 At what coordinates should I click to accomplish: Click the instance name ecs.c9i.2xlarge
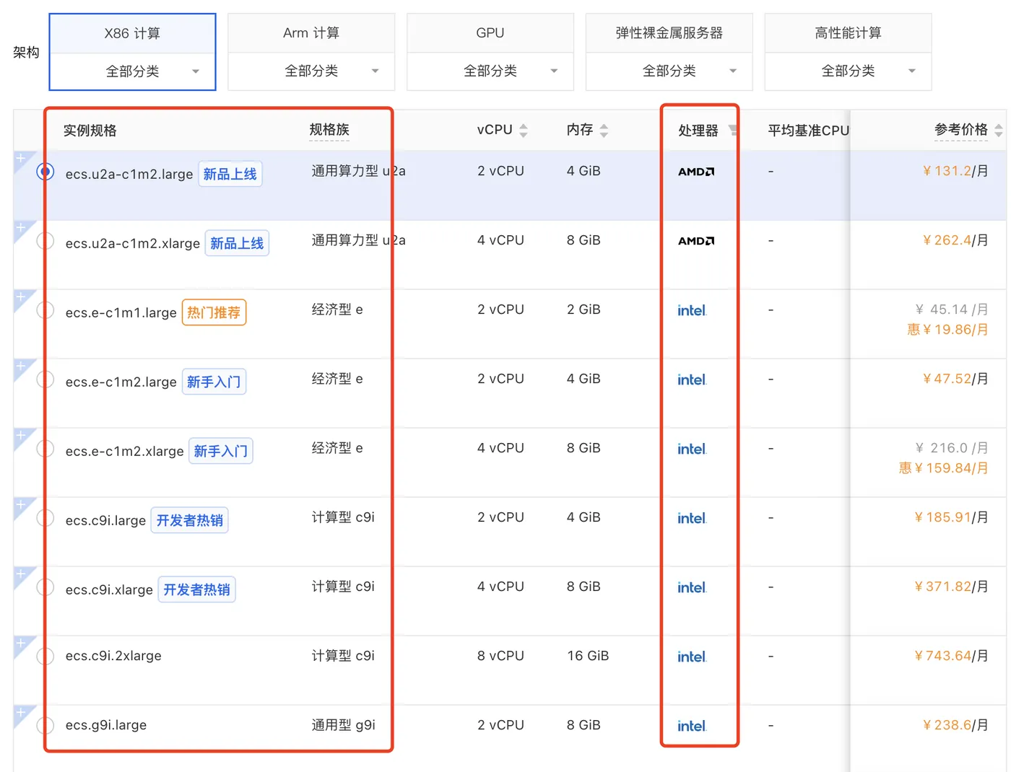pos(113,656)
